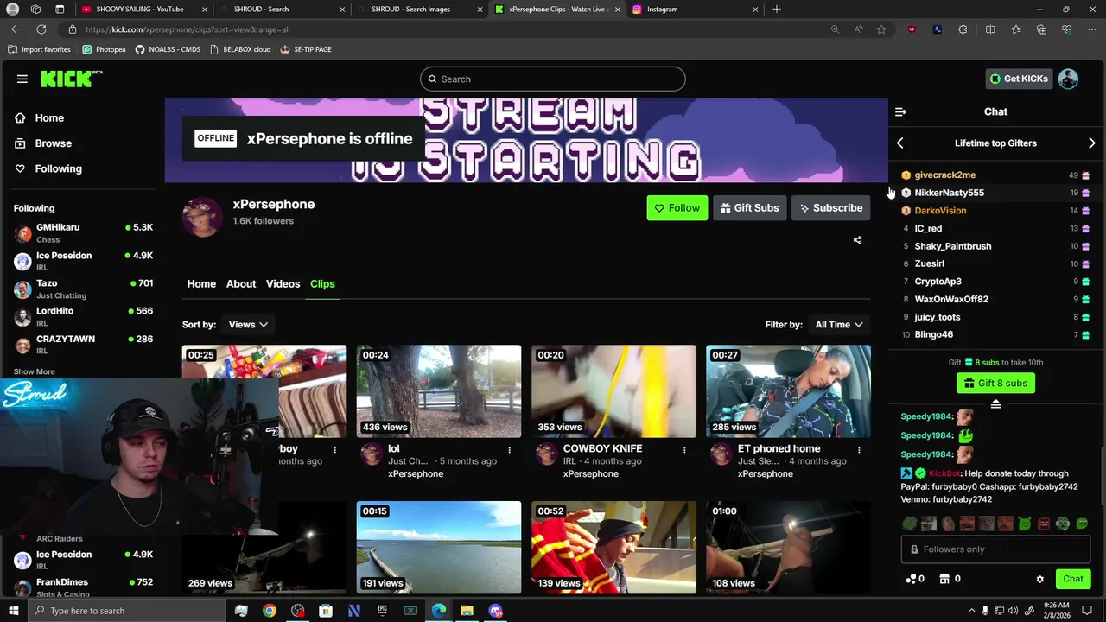Click the Kick search field
Image resolution: width=1106 pixels, height=622 pixels.
(x=553, y=79)
